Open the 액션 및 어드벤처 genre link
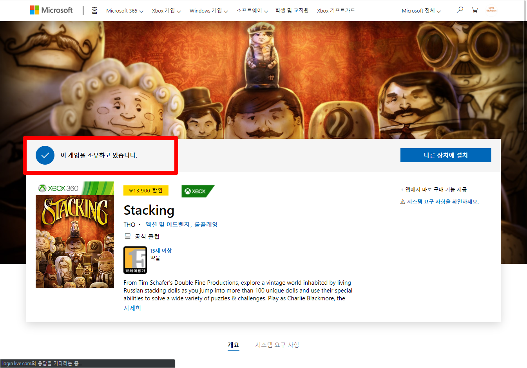Screen dimensions: 527x368 (x=168, y=224)
